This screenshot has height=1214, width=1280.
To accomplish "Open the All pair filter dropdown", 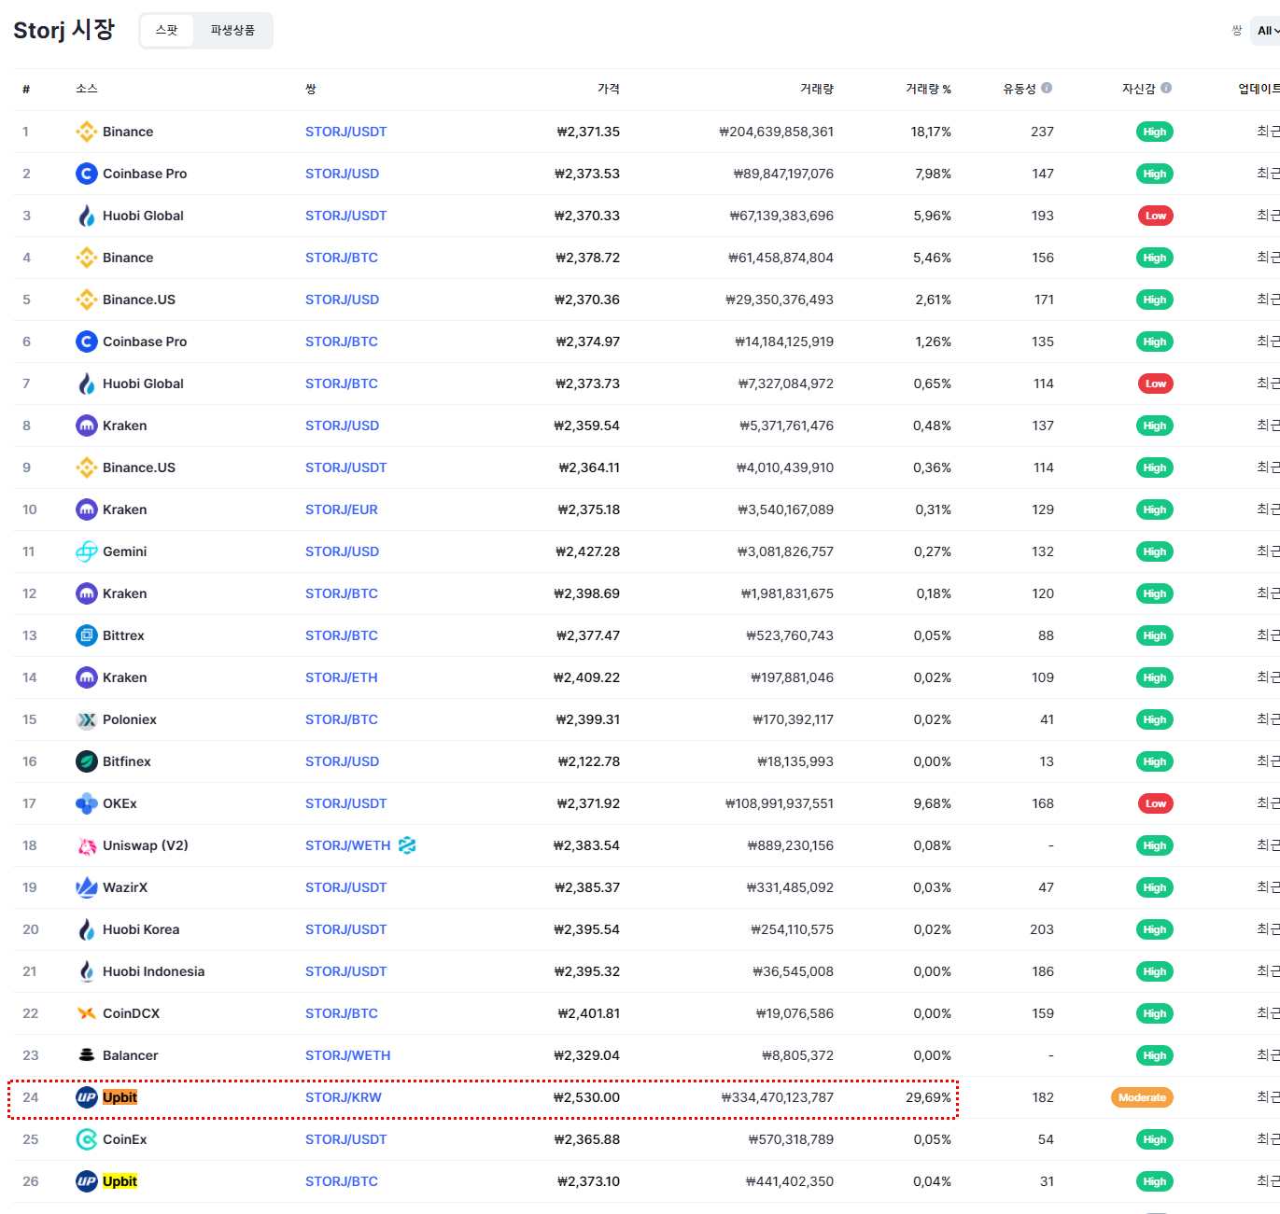I will tap(1267, 31).
